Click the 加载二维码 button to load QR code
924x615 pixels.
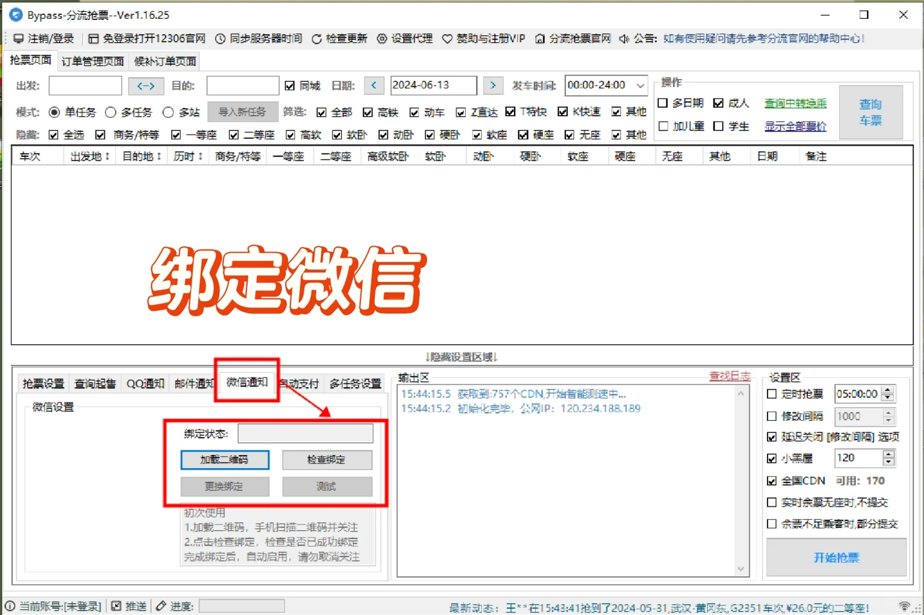[x=224, y=460]
